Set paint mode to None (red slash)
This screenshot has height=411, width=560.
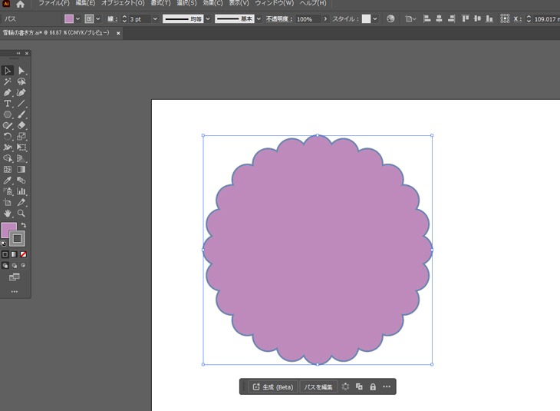tap(24, 254)
